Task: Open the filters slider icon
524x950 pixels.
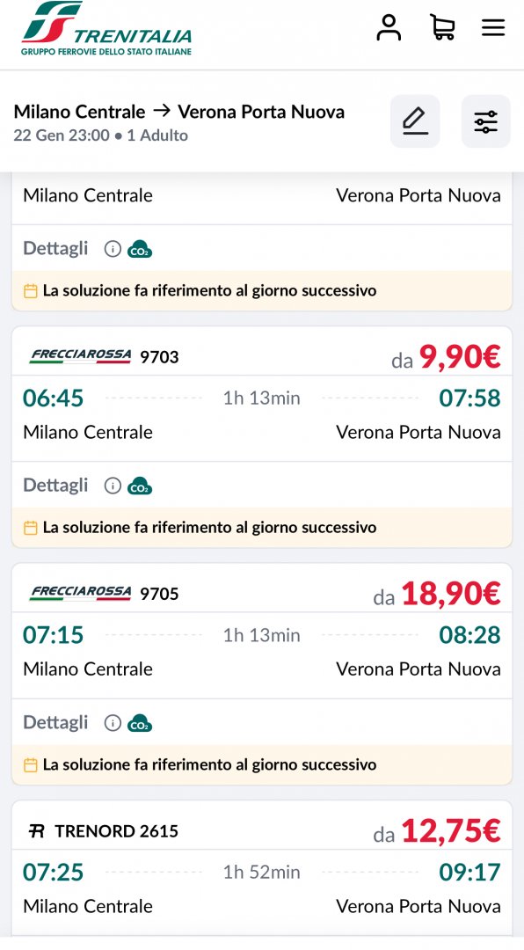Action: click(x=486, y=121)
